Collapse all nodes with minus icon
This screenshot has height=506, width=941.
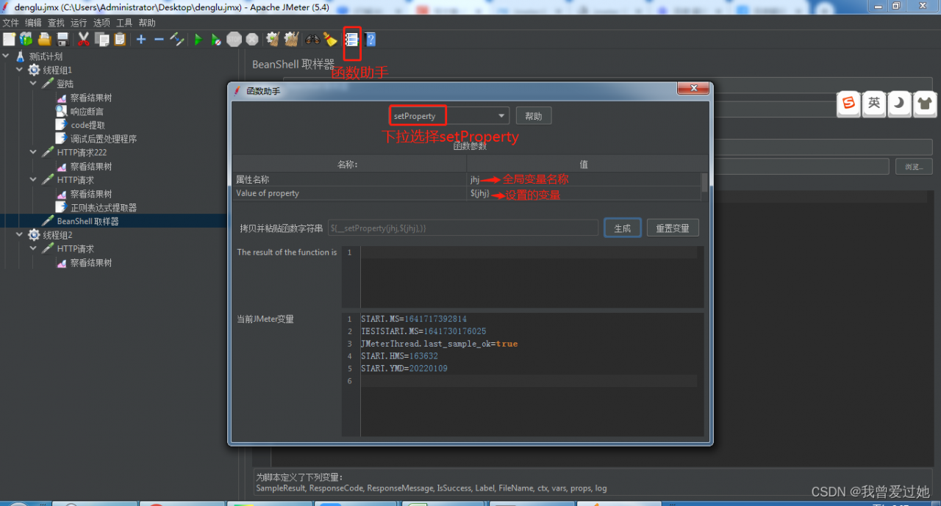pos(159,40)
